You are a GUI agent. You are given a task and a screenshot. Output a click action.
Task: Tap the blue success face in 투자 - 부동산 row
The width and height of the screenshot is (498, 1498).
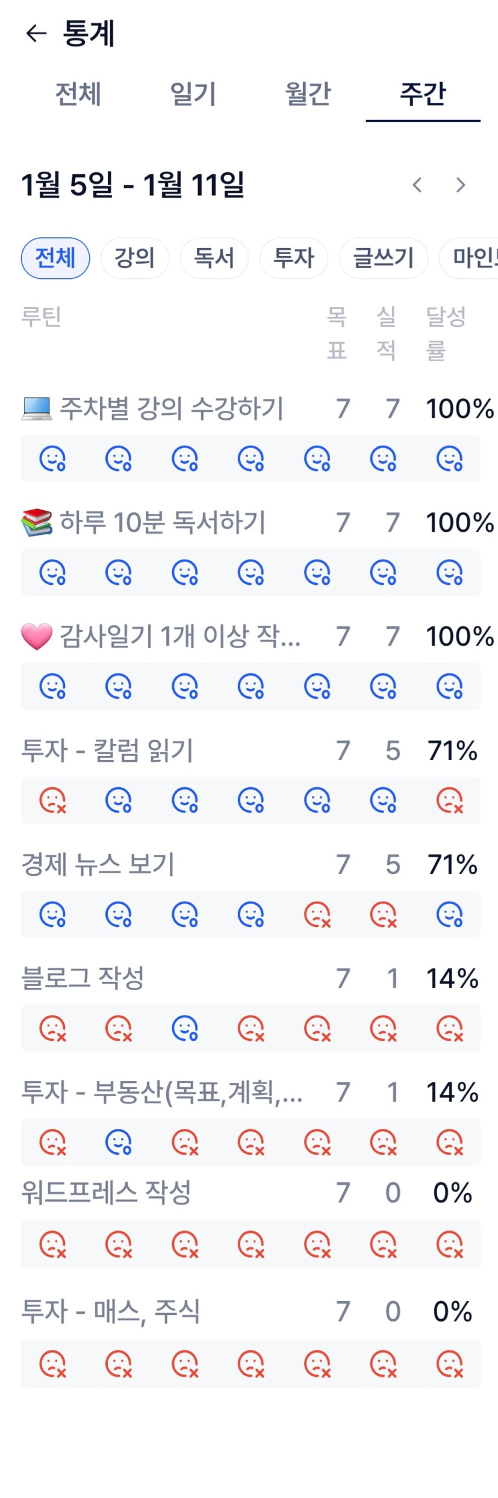[x=119, y=1142]
